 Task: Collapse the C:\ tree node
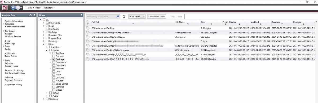click(40, 20)
